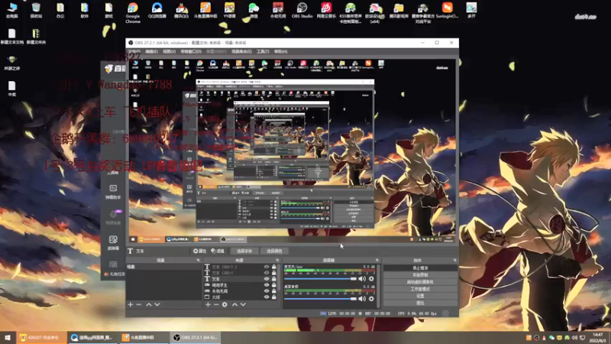Toggle visibility of the bottom source in the list
This screenshot has height=344, width=611.
267,297
